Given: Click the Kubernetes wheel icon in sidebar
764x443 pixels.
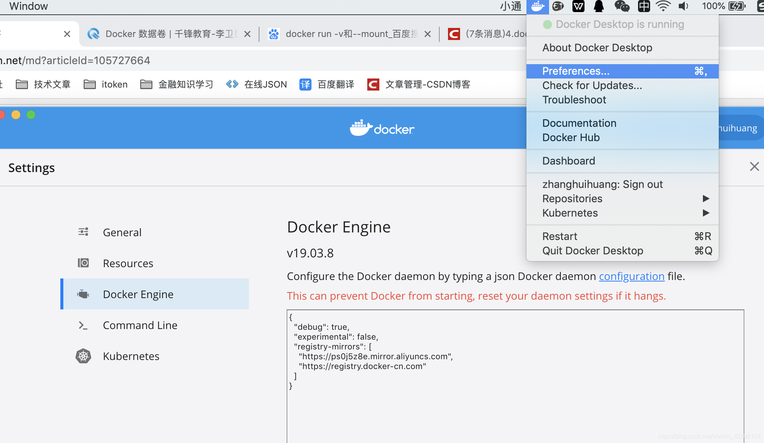Looking at the screenshot, I should (x=83, y=356).
